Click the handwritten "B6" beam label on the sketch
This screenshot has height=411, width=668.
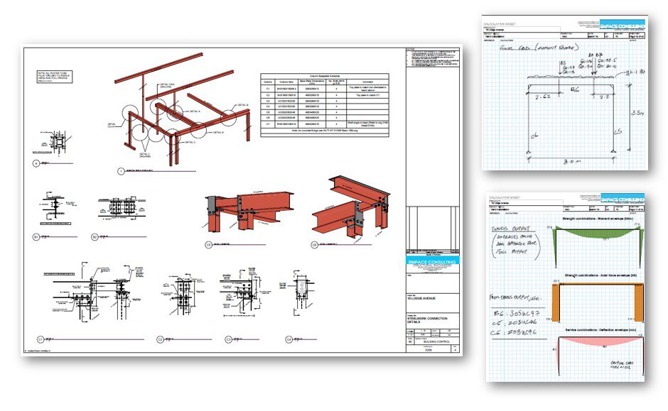point(575,89)
